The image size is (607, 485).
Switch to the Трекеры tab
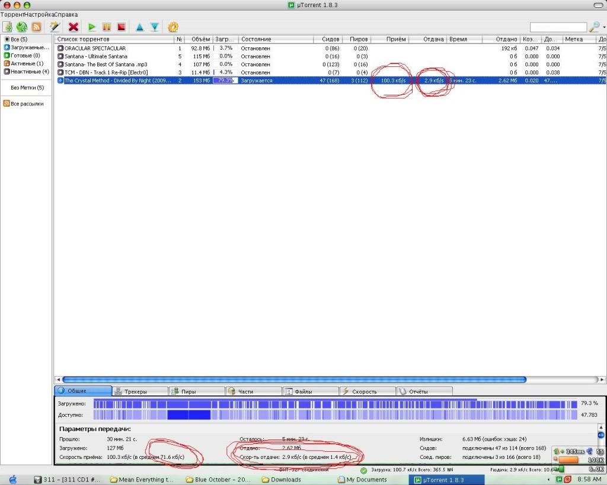140,391
